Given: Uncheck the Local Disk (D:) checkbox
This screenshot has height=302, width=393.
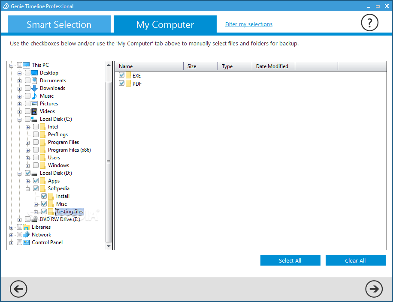Looking at the screenshot, I should pyautogui.click(x=27, y=173).
